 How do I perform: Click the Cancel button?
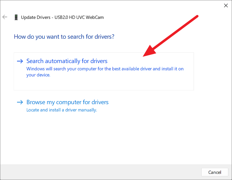pyautogui.click(x=215, y=172)
